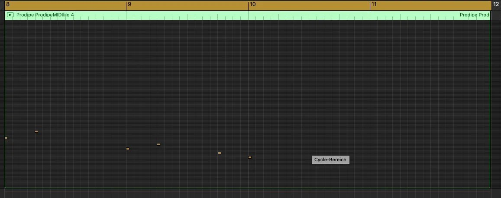Select the highest MIDI note after bar 8

[x=36, y=131]
